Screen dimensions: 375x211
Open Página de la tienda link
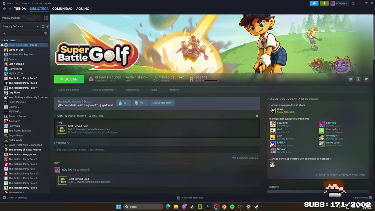[x=69, y=90]
